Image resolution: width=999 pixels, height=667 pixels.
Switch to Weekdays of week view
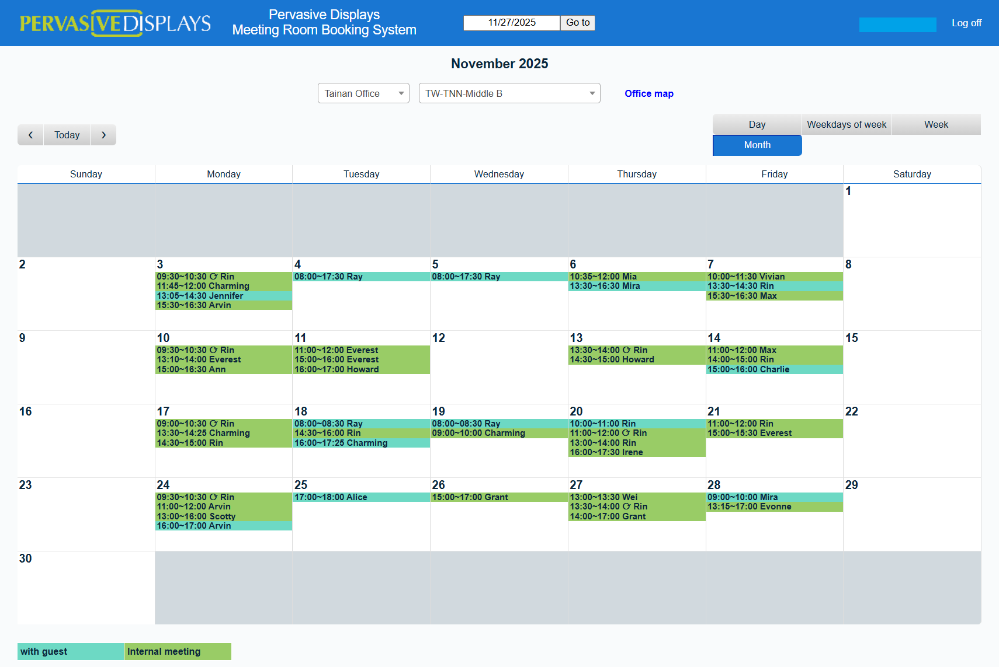(846, 124)
